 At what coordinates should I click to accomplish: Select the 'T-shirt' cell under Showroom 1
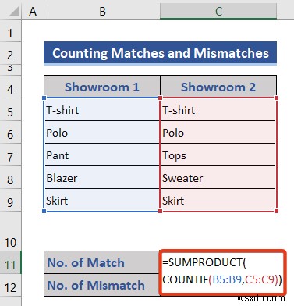pos(102,109)
